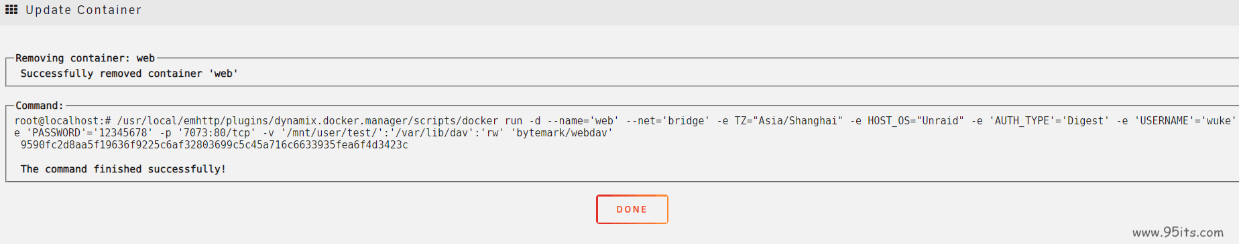
Task: Click the long container ID hash
Action: click(x=214, y=145)
